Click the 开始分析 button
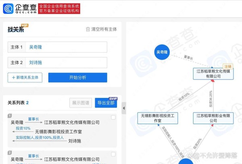The height and width of the screenshot is (164, 242). [77, 77]
